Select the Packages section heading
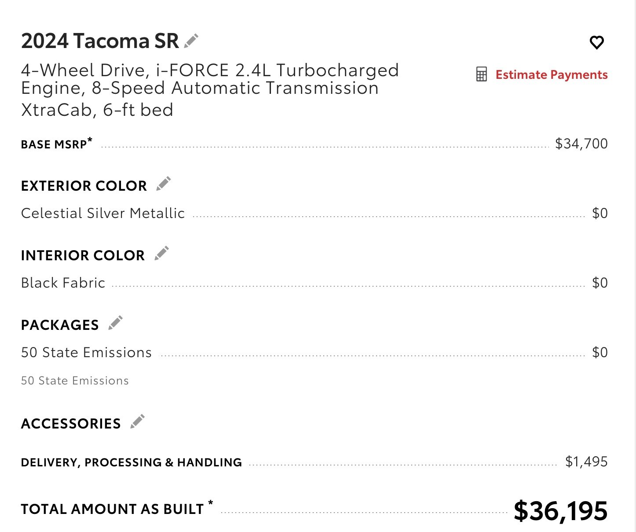This screenshot has height=532, width=636. [60, 325]
